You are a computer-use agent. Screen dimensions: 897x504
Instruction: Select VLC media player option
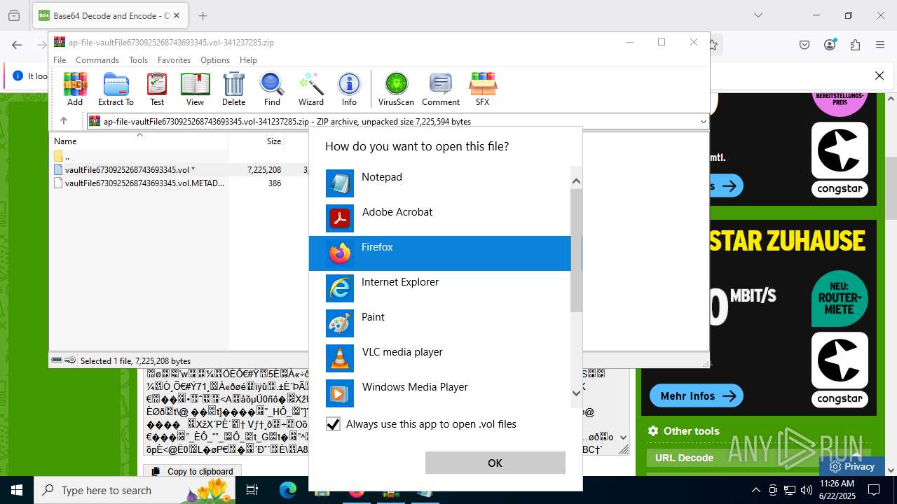tap(440, 358)
